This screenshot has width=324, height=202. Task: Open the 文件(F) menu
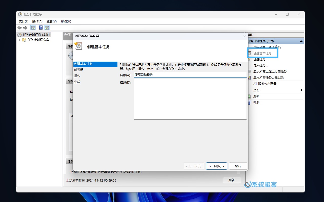pos(24,21)
